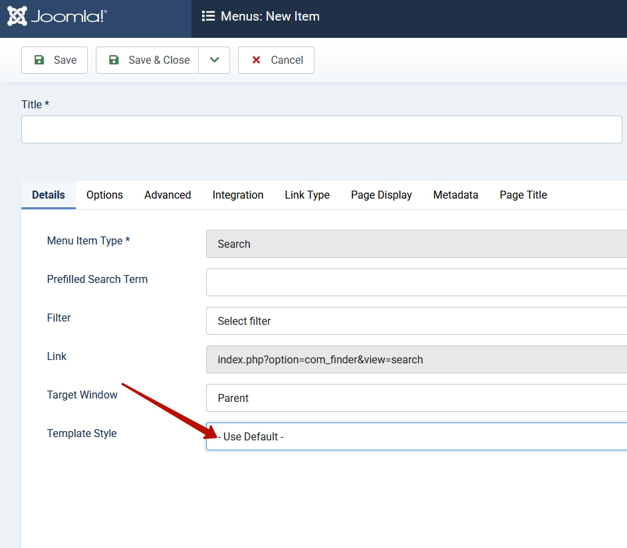Click the Prefilled Search Term field
627x548 pixels.
pos(416,282)
